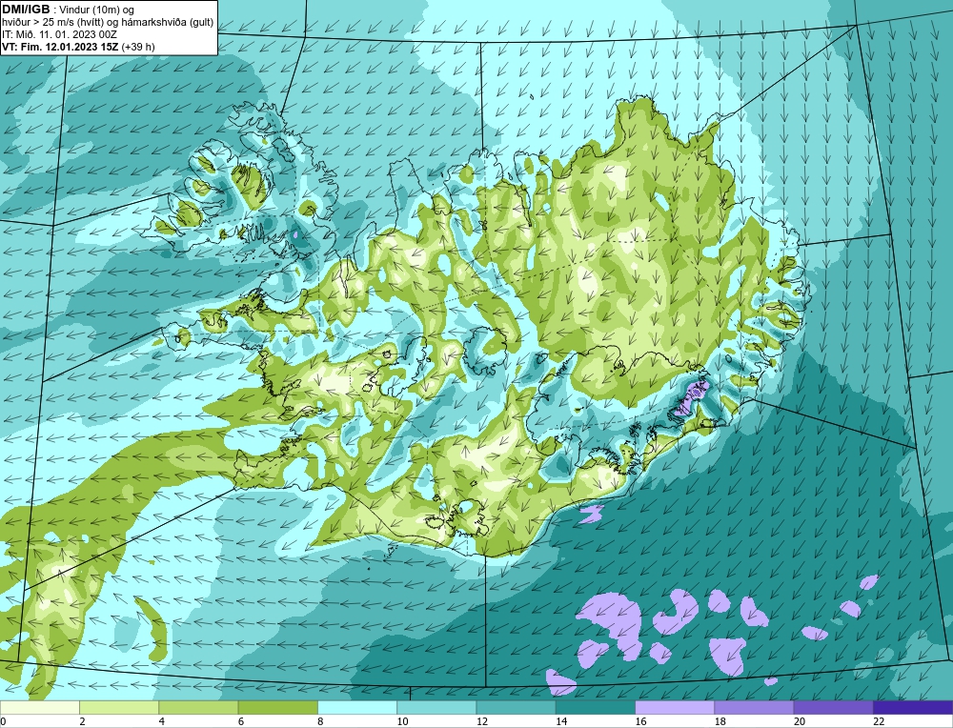953x728 pixels.
Task: Click the 18–20 m/s purple legend swatch
Action: (754, 708)
